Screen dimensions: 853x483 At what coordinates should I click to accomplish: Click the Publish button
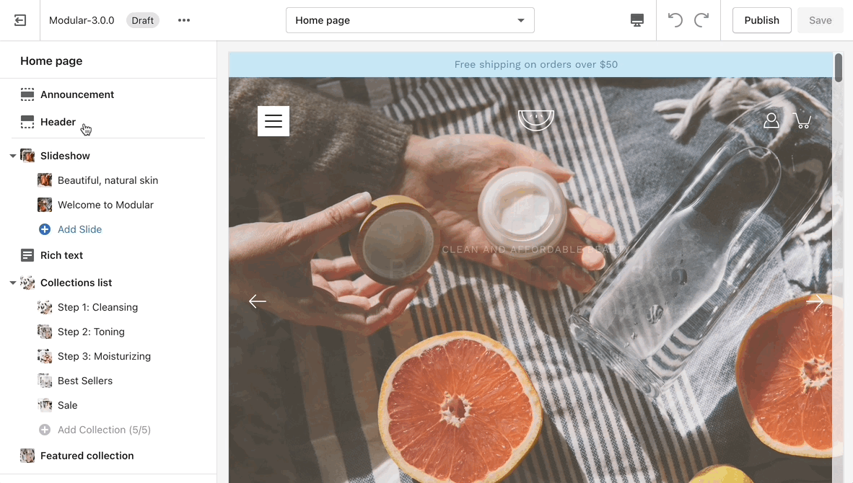pyautogui.click(x=761, y=20)
